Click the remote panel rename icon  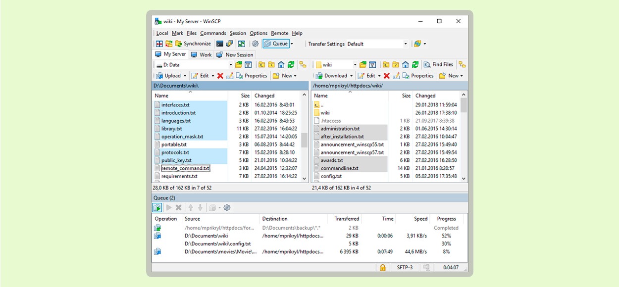(x=396, y=76)
